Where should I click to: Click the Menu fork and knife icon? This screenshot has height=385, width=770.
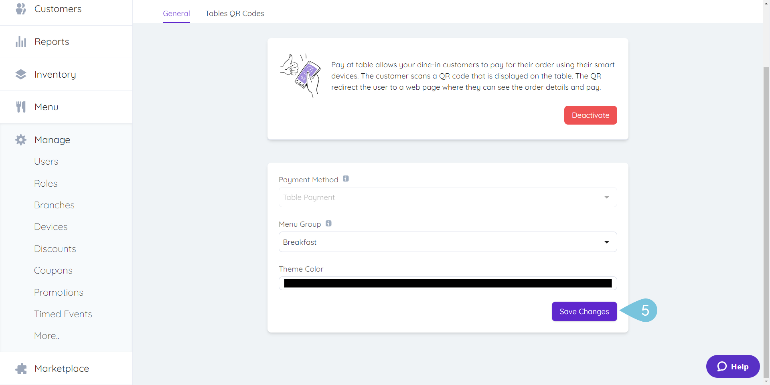click(x=21, y=107)
